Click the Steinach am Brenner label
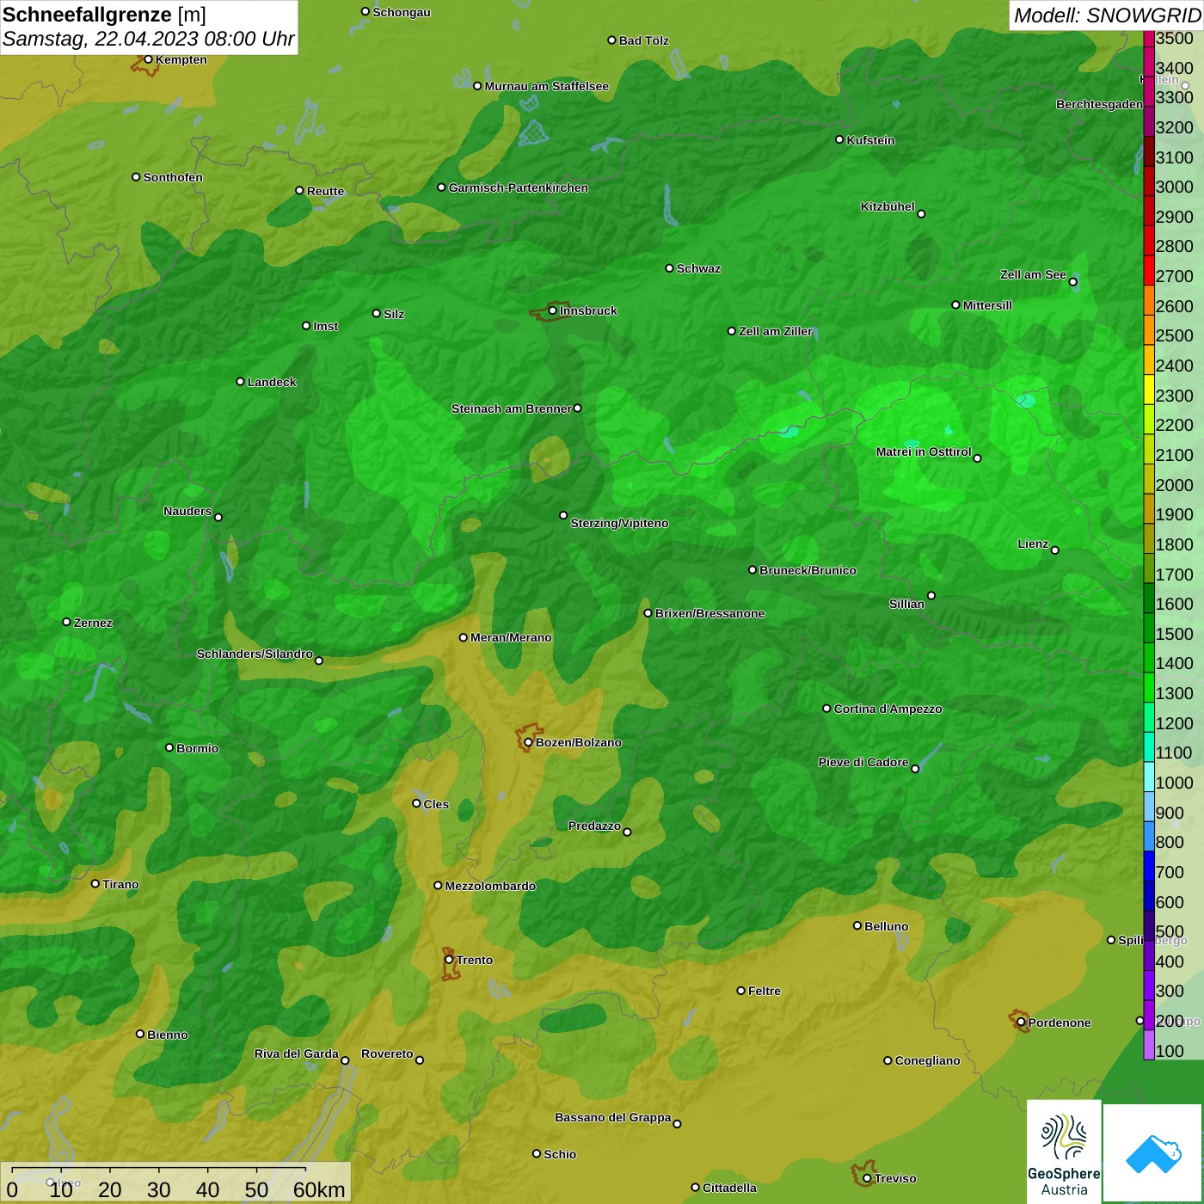Viewport: 1204px width, 1204px height. click(x=512, y=408)
